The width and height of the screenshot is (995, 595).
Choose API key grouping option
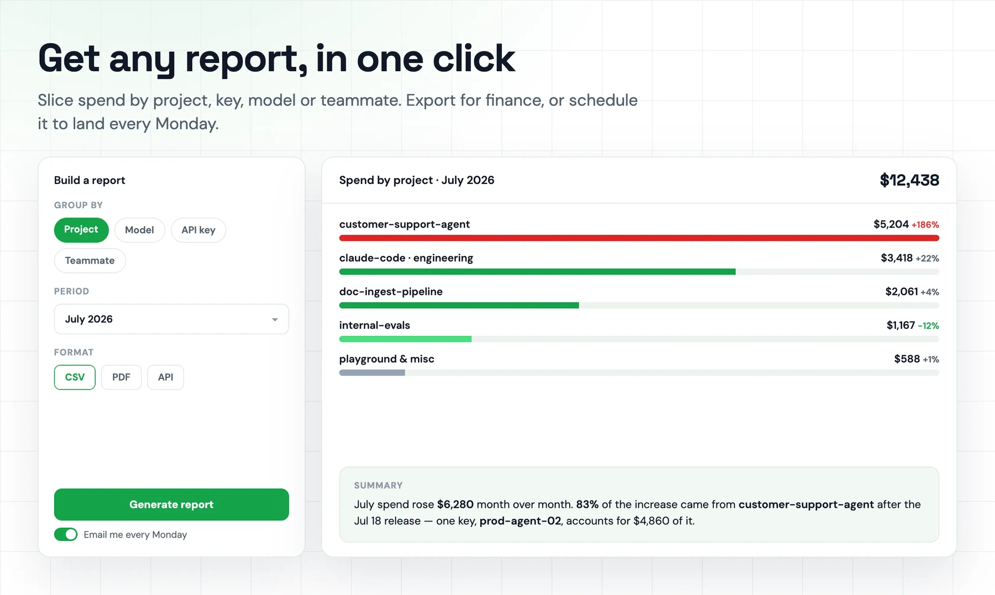198,230
